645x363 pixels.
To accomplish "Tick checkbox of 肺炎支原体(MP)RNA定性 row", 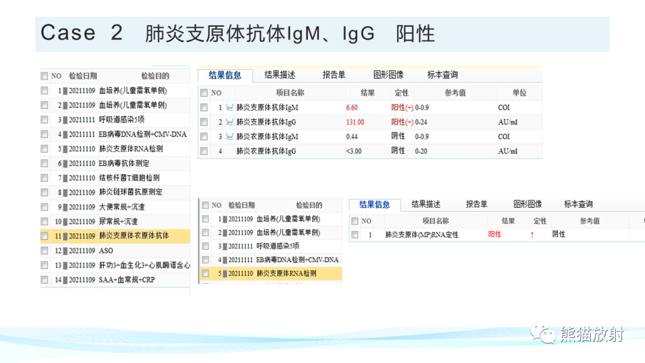I will 355,235.
